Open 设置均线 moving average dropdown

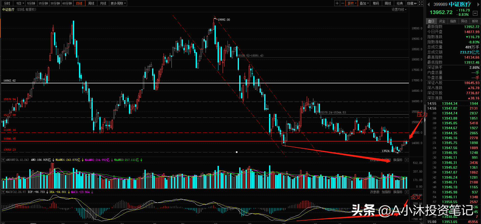[x=399, y=9]
